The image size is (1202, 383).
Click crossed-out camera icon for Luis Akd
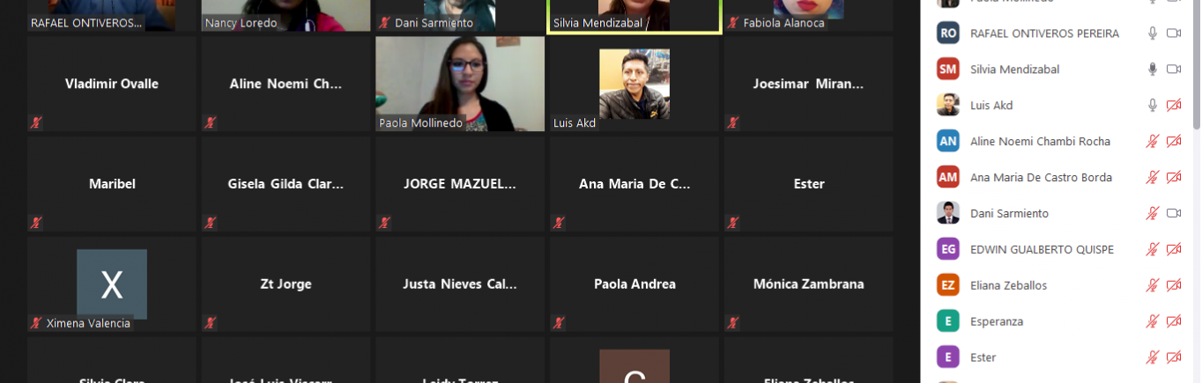(x=1174, y=106)
